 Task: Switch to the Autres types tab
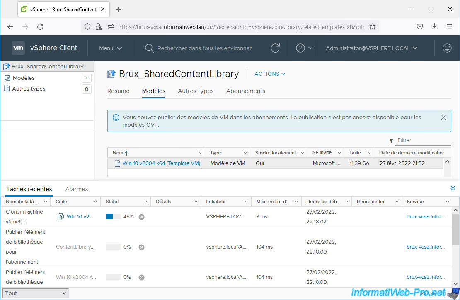click(196, 91)
